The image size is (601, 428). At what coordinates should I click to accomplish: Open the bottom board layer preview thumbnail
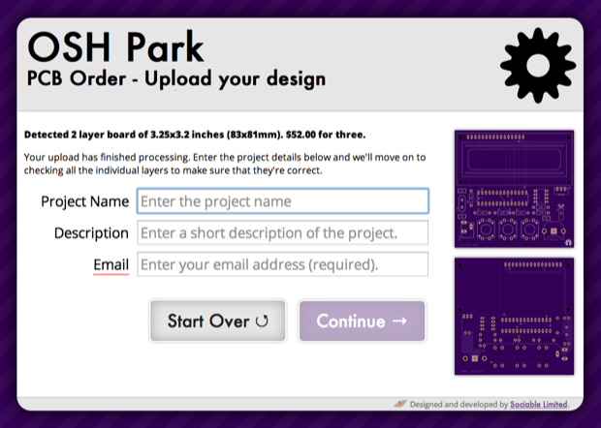514,317
